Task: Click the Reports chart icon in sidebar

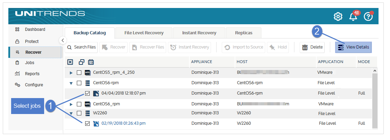Action: point(17,73)
